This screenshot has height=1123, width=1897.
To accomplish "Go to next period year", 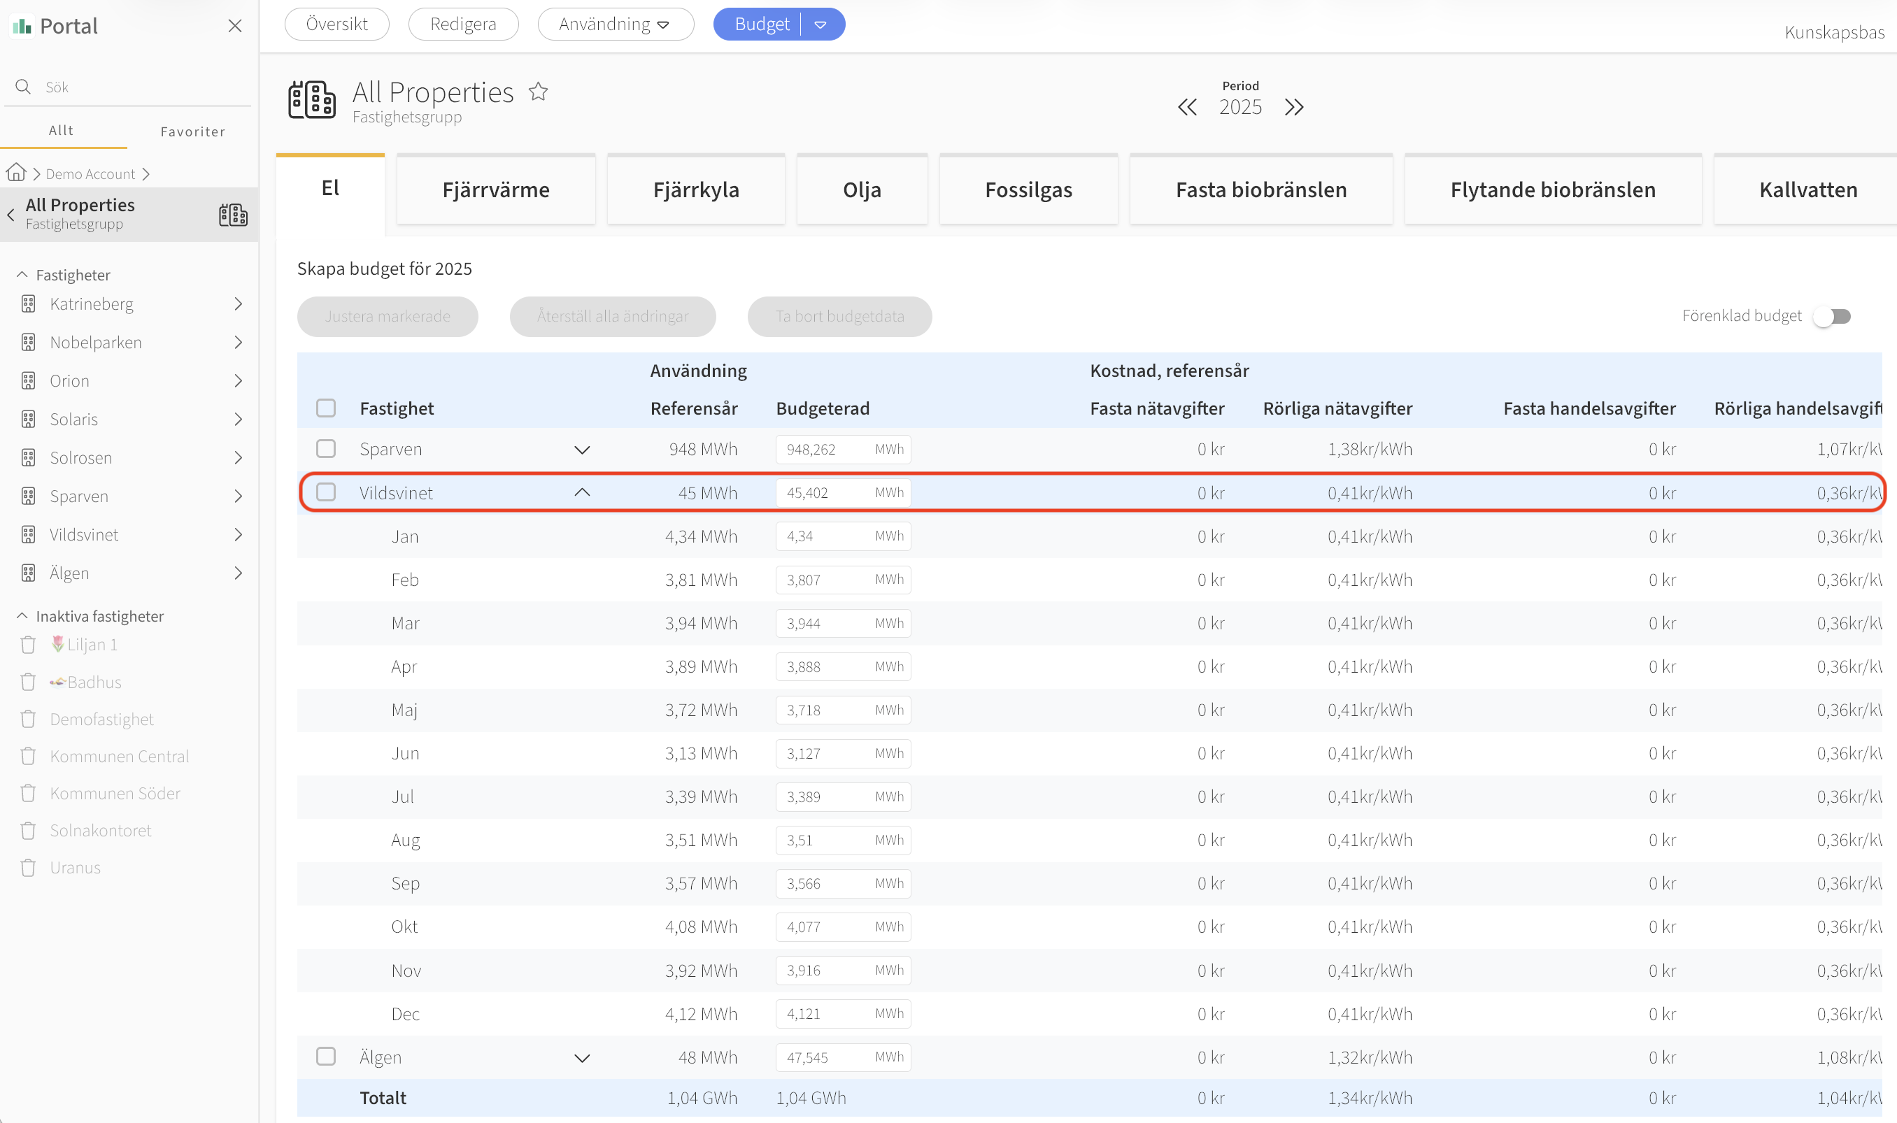I will click(x=1295, y=107).
